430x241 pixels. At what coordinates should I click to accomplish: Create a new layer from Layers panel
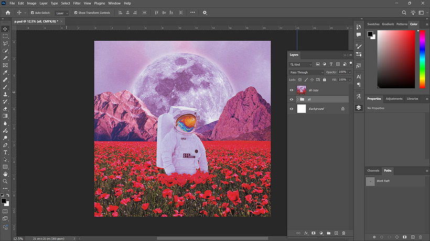(336, 233)
